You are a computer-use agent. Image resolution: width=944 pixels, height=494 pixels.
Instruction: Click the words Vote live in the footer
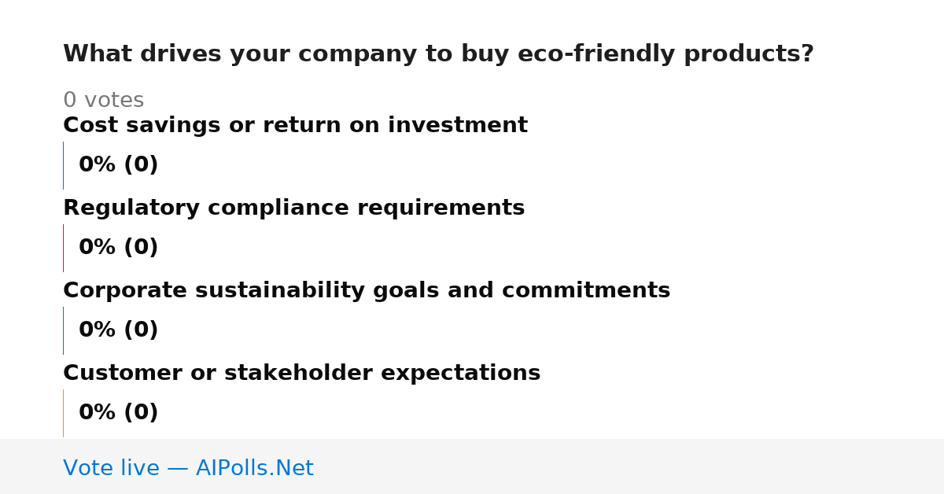coord(111,468)
